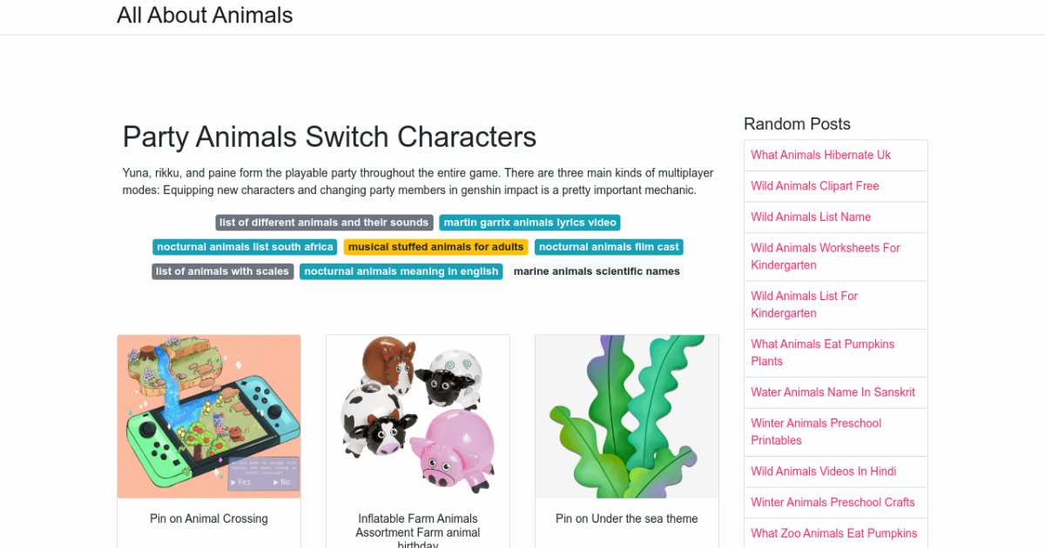Viewport: 1045px width, 548px height.
Task: Open the green seaweed image
Action: [x=627, y=416]
